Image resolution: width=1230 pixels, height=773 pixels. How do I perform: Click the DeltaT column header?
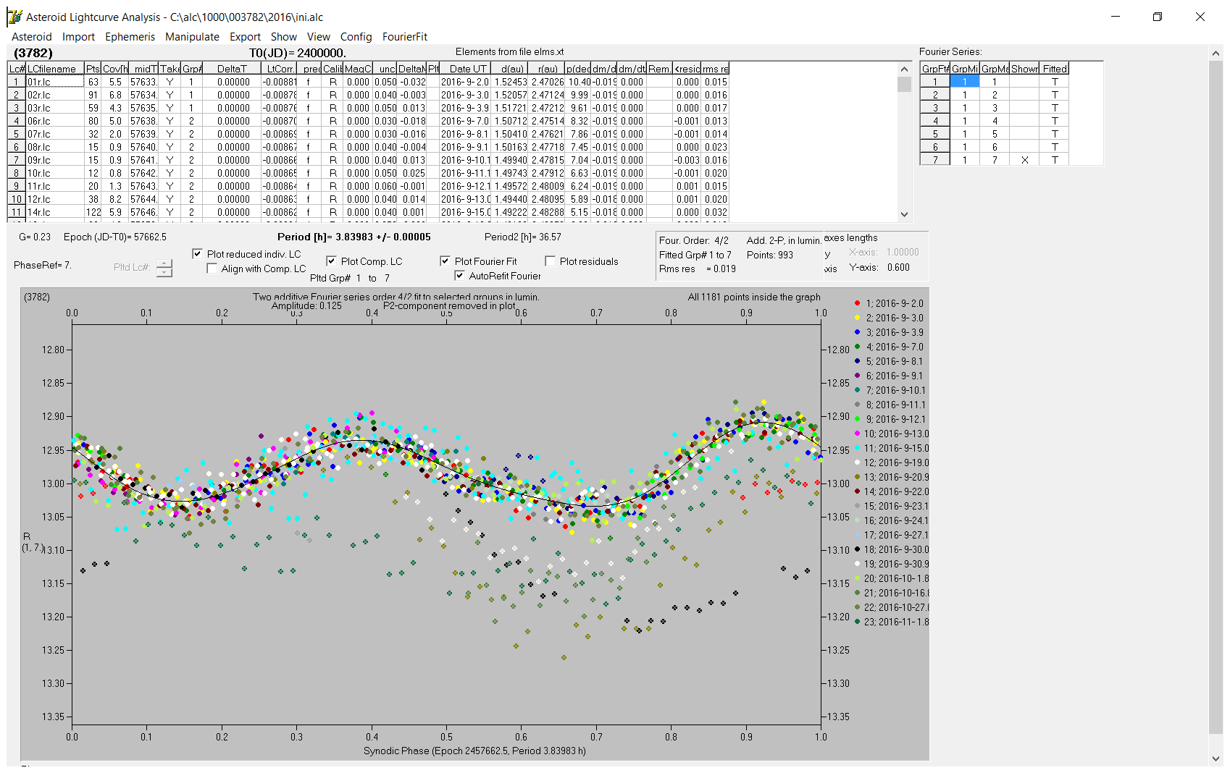click(x=232, y=69)
